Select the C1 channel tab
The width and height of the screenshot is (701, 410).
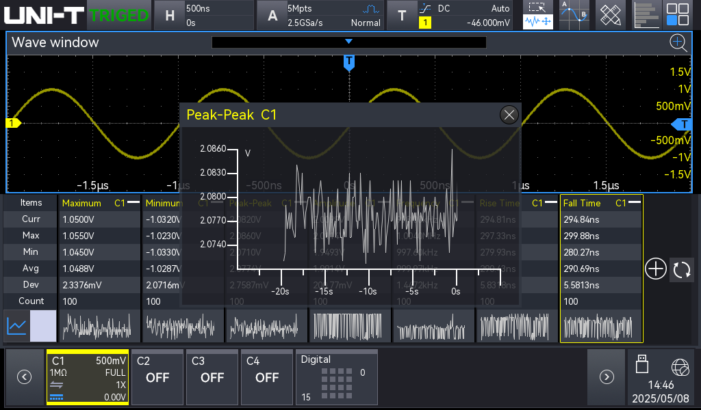[88, 377]
